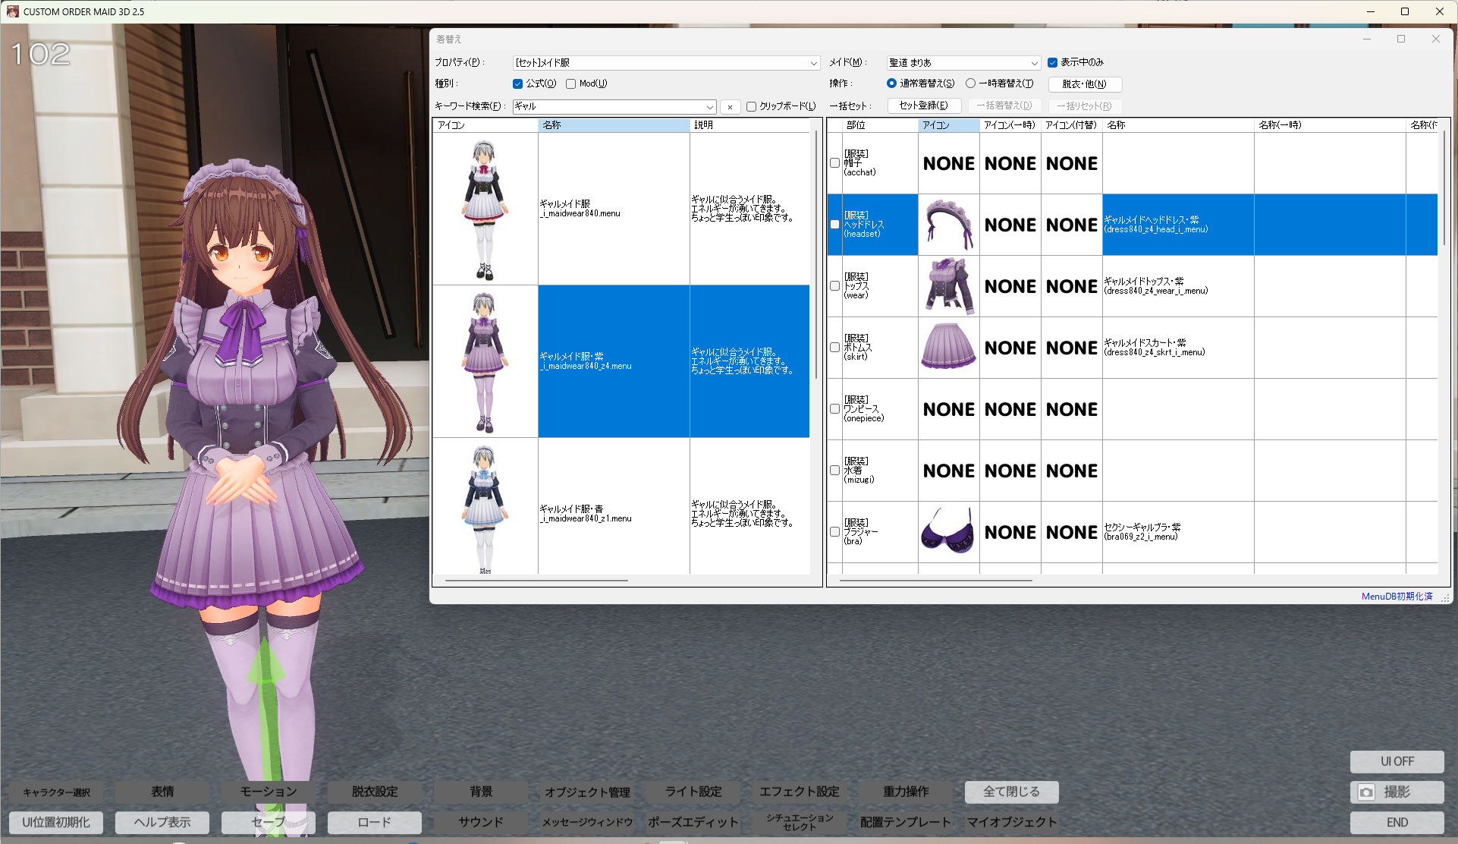The height and width of the screenshot is (844, 1458).
Task: Enable the Mod(U) checkbox
Action: coord(571,84)
